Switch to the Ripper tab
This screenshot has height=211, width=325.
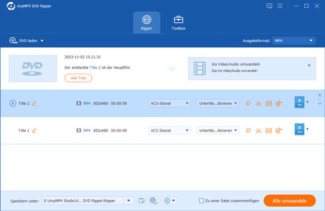click(x=147, y=23)
